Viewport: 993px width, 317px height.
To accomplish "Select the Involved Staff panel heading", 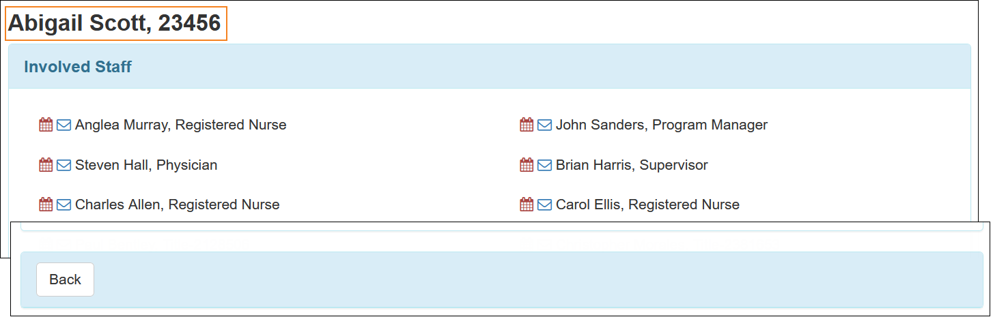I will coord(78,67).
